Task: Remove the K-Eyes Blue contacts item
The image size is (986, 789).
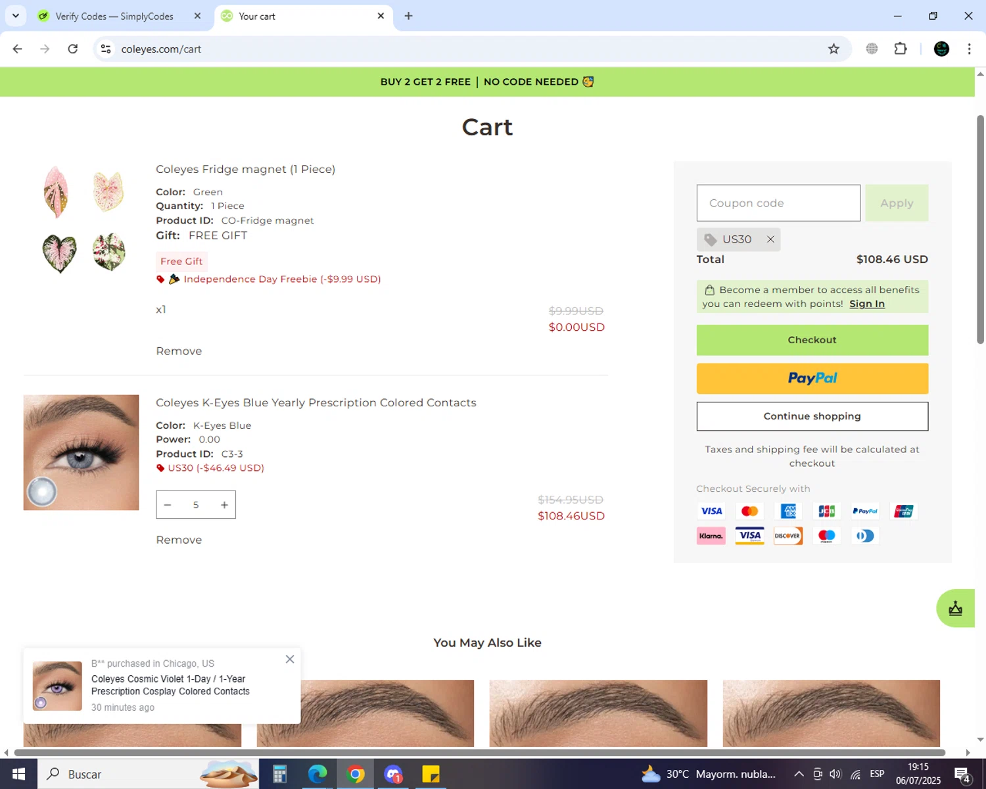Action: (x=179, y=540)
